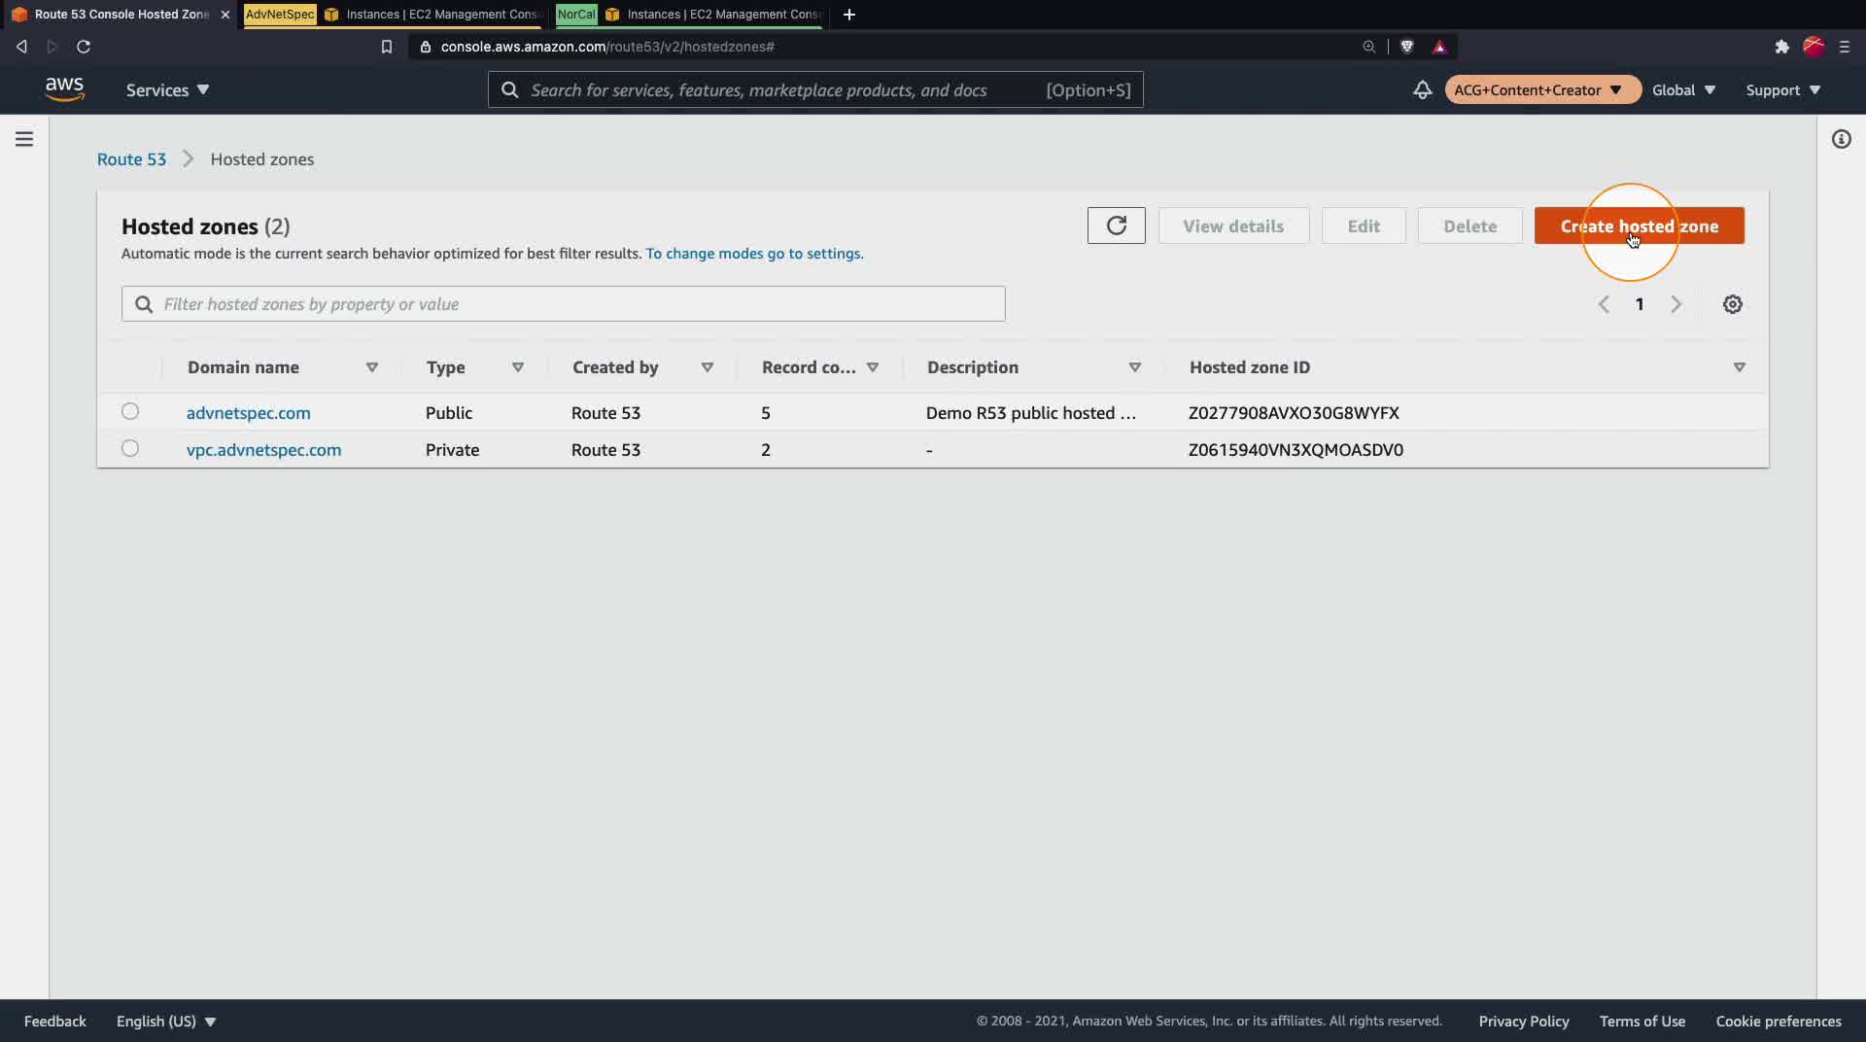Image resolution: width=1866 pixels, height=1042 pixels.
Task: Sort by Hosted zone ID column arrow
Action: pos(1739,367)
